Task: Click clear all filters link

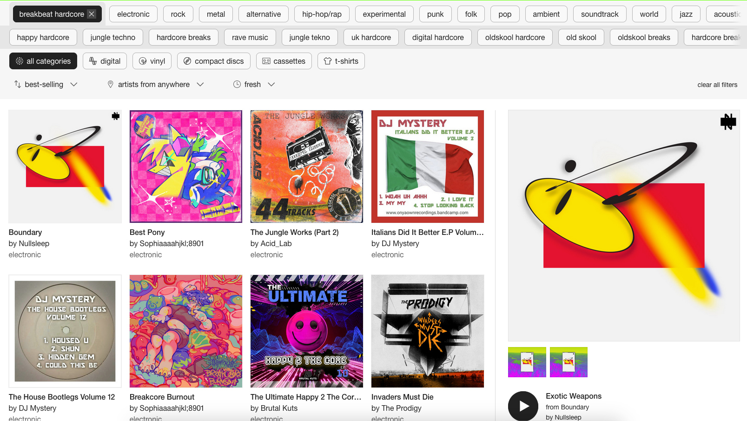Action: click(717, 85)
